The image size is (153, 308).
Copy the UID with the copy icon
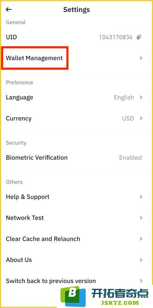(139, 37)
